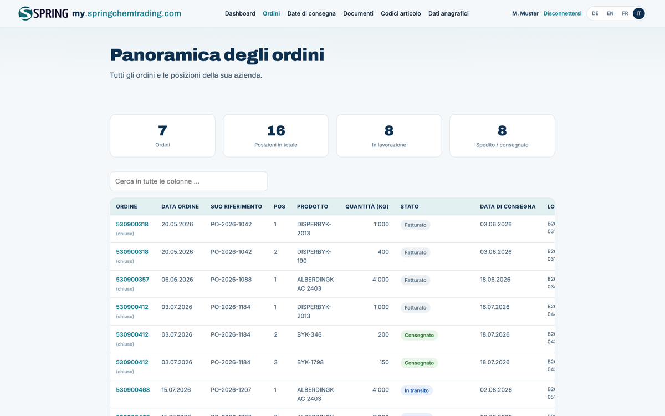
Task: Open order 530900412 in the BYK-346 row
Action: point(132,334)
